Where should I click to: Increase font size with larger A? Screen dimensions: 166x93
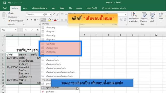point(54,14)
